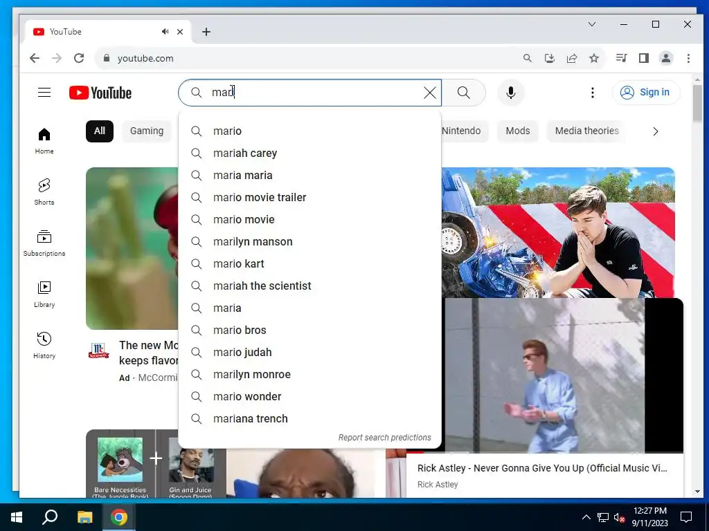Image resolution: width=709 pixels, height=531 pixels.
Task: Choose the 'mariana trench' suggestion
Action: 309,418
